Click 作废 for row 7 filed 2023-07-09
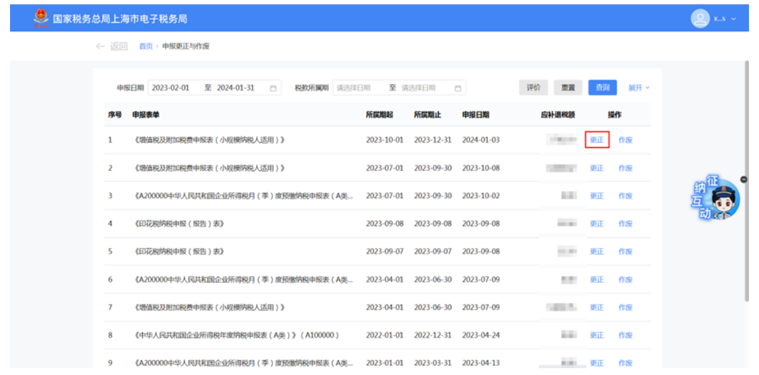Image resolution: width=759 pixels, height=375 pixels. (x=625, y=307)
